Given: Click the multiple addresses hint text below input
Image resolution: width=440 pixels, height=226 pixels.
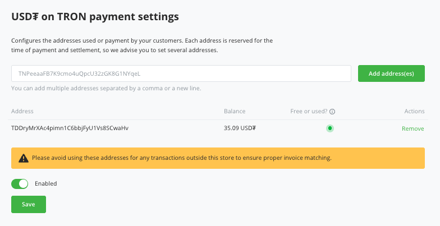Looking at the screenshot, I should tap(106, 89).
